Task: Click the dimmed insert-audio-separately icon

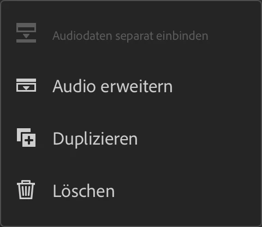Action: tap(26, 33)
